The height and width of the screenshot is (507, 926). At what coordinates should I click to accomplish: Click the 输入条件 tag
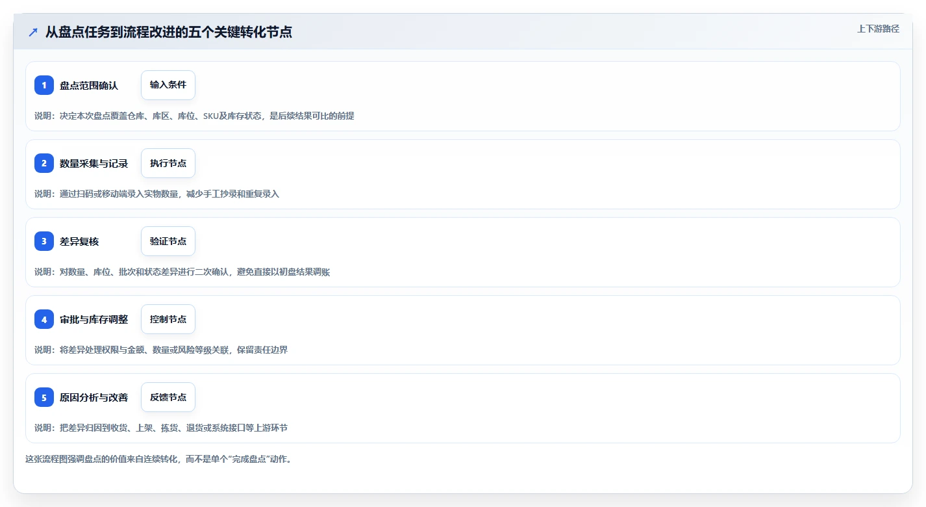pyautogui.click(x=168, y=85)
